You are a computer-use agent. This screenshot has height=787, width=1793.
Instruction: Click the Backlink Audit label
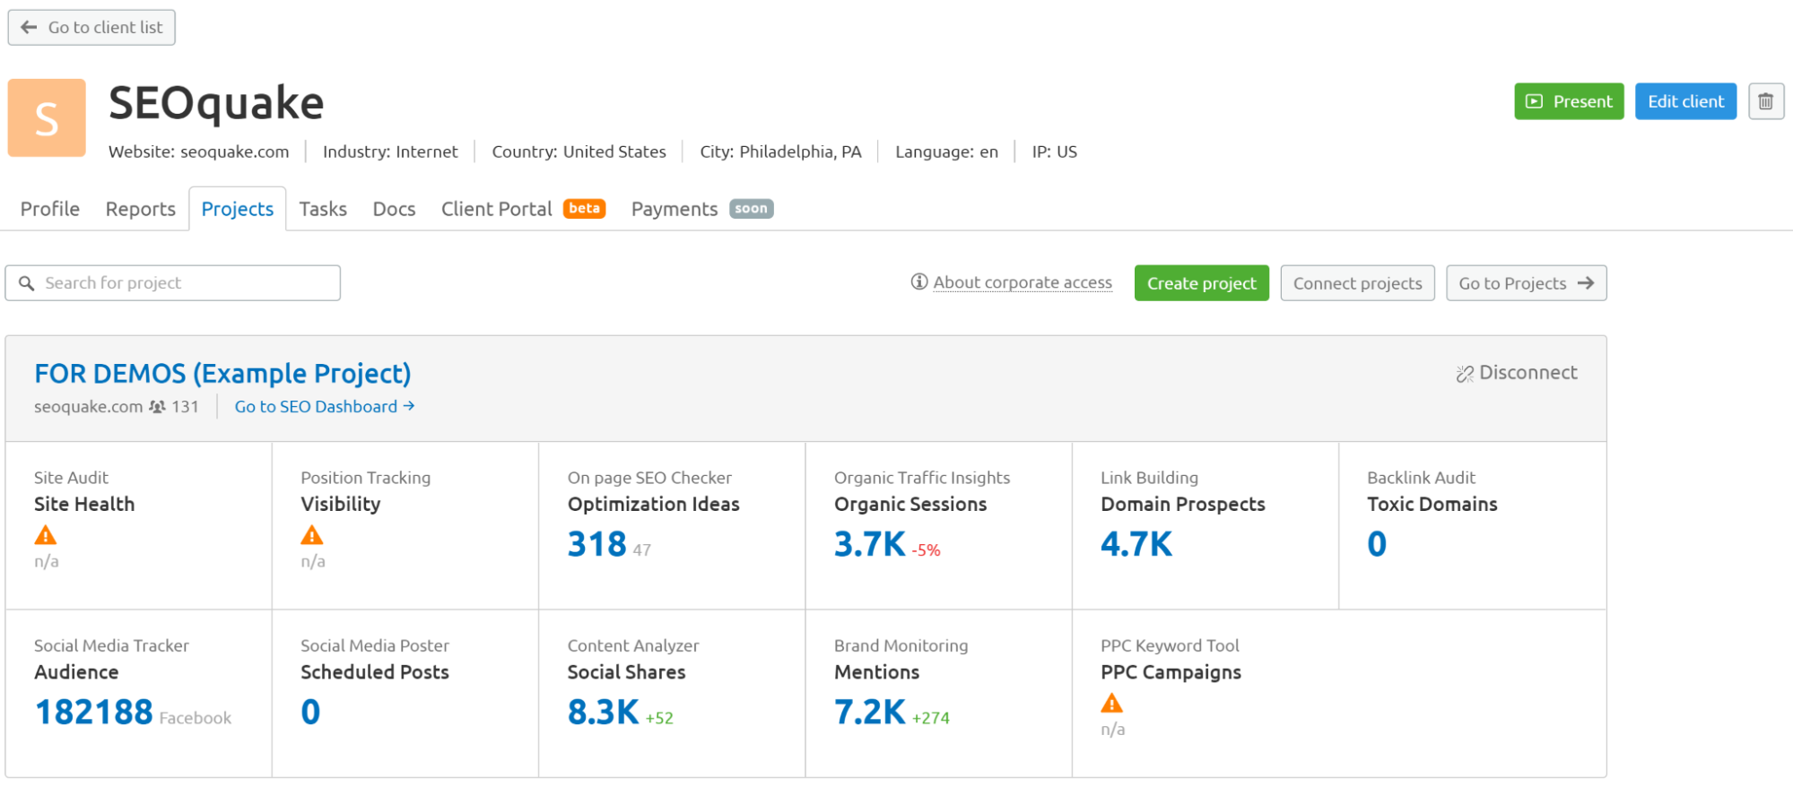click(1421, 478)
